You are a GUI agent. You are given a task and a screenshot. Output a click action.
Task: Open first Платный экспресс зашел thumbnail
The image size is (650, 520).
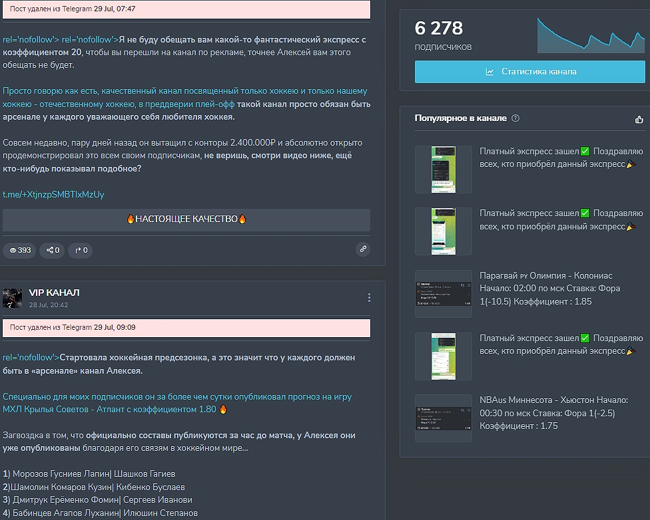point(443,170)
